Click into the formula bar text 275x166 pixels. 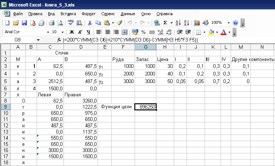tap(130, 40)
